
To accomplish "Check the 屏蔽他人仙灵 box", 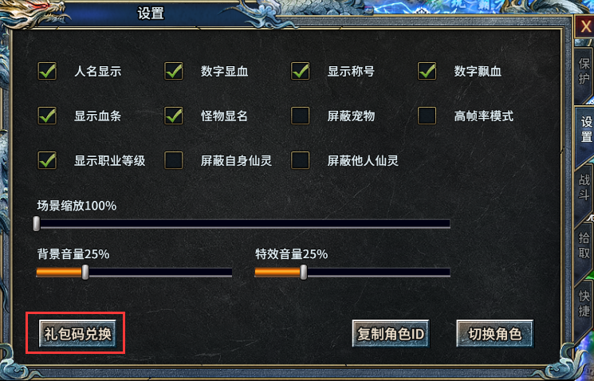I will click(x=300, y=160).
